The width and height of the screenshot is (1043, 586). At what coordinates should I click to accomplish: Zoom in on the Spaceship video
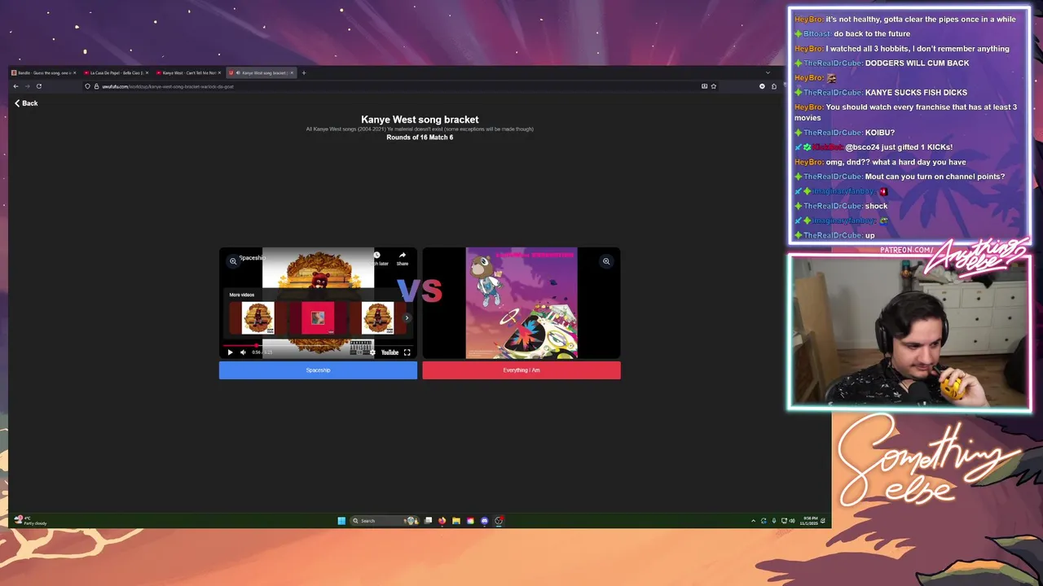(x=233, y=261)
